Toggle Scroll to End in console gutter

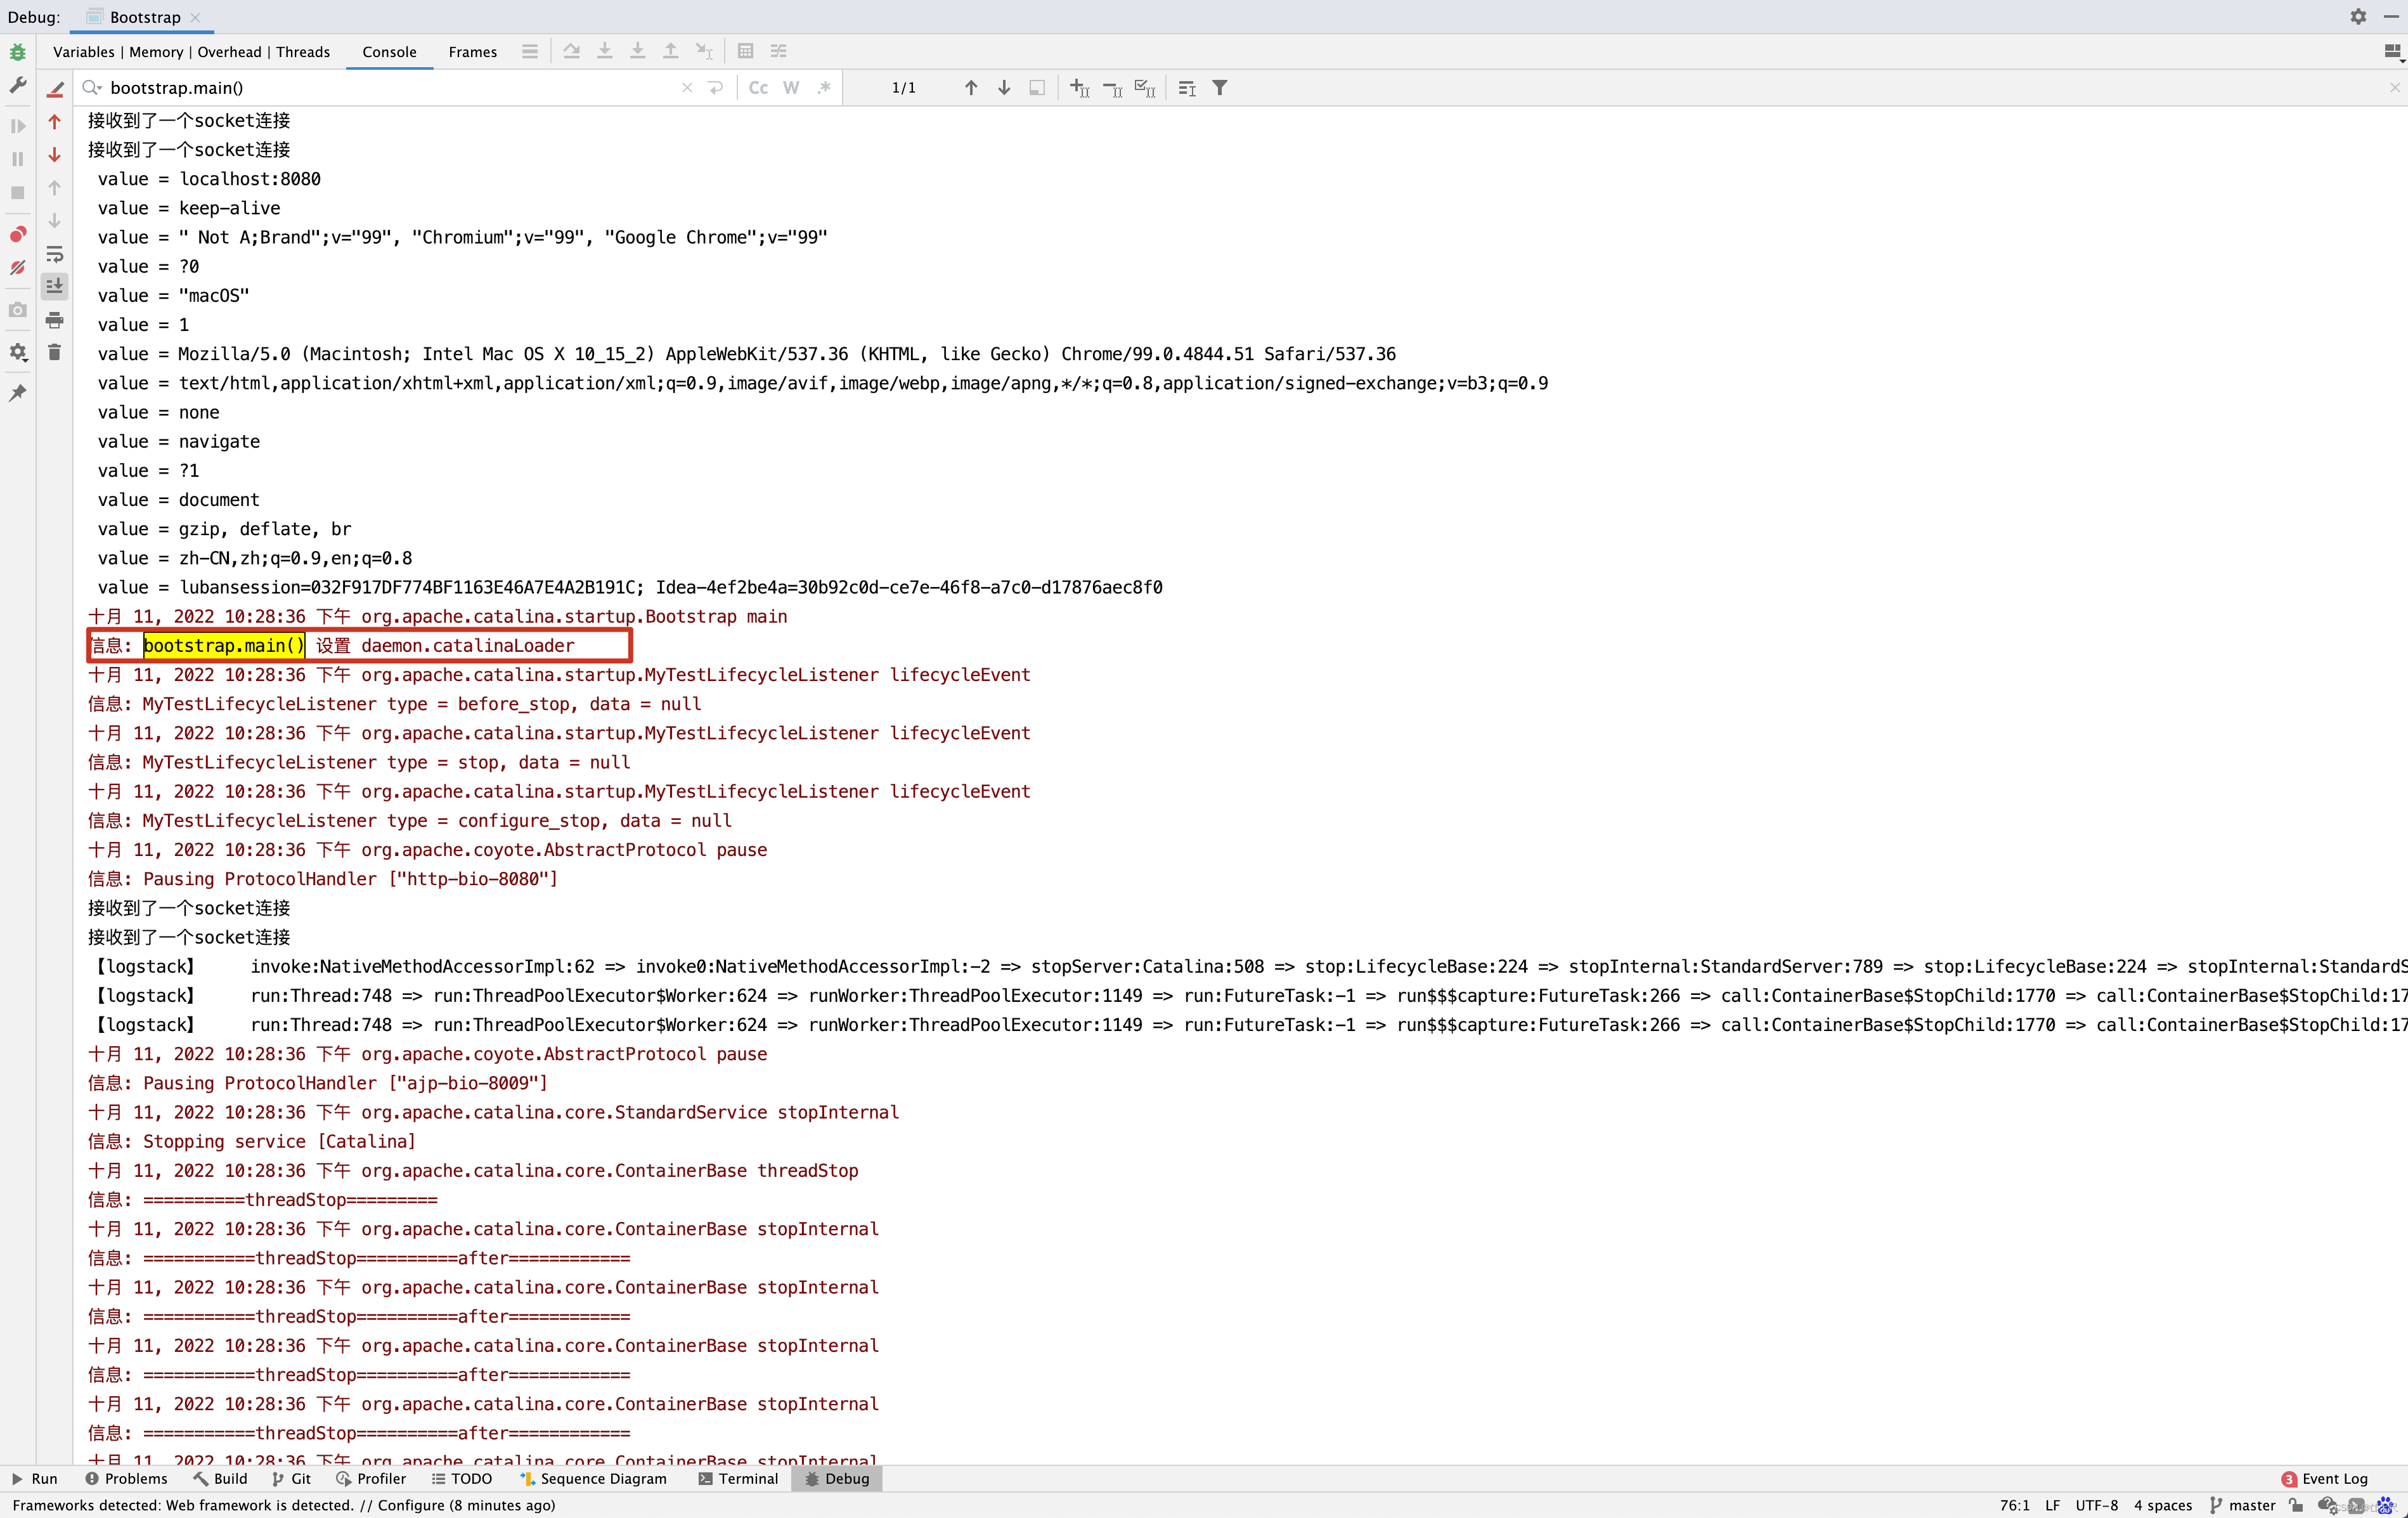(x=55, y=286)
